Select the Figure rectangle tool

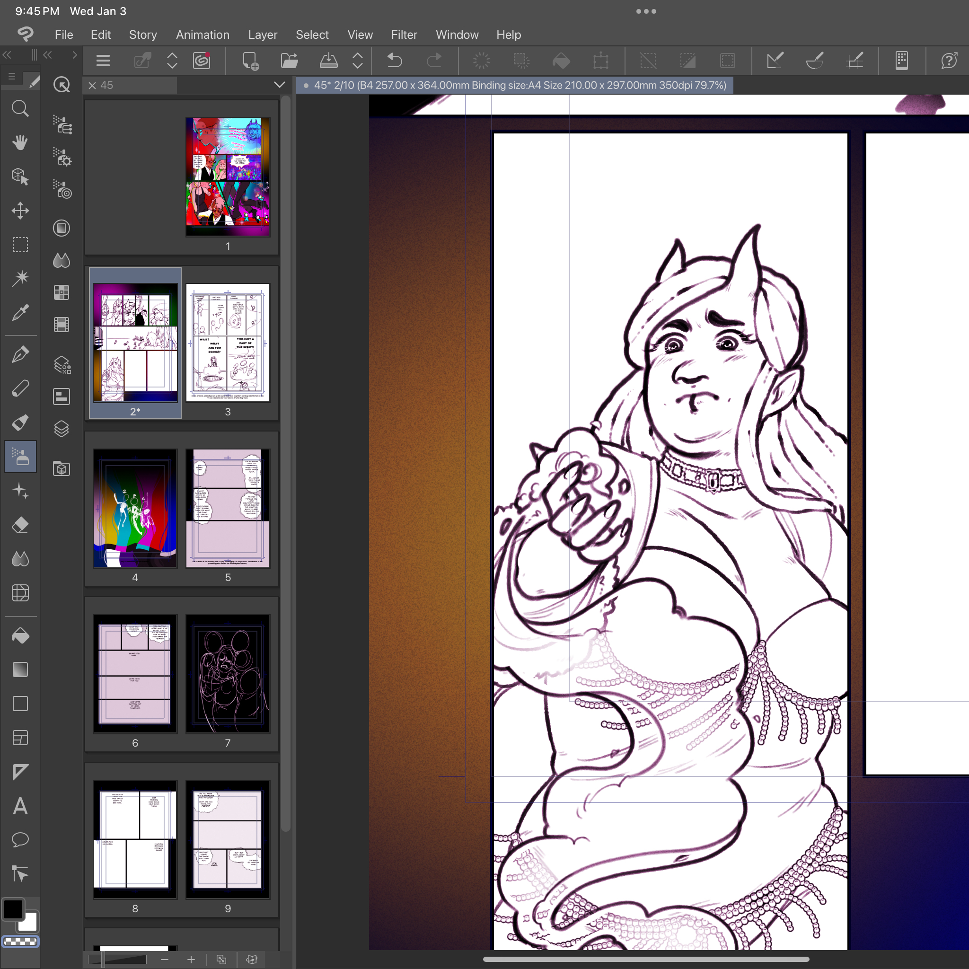(20, 704)
